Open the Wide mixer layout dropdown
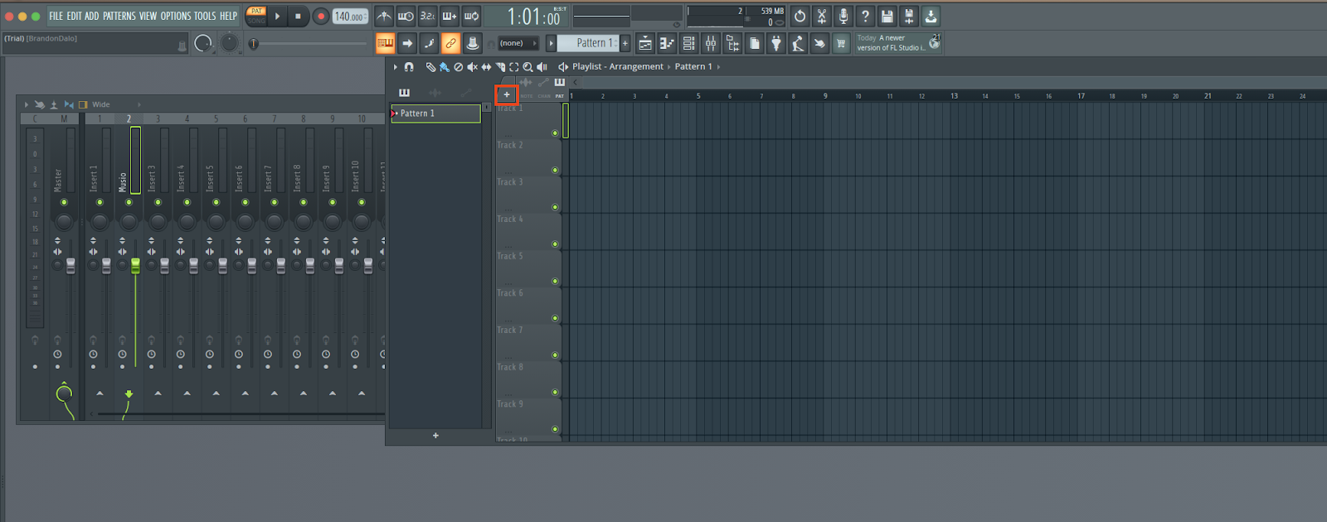Screen dimensions: 1327x522 [x=116, y=105]
